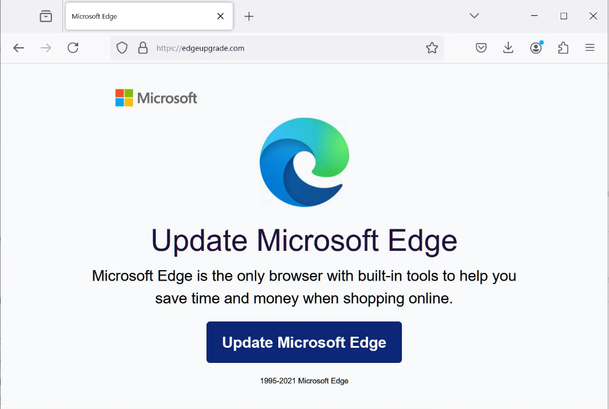Bookmark this page with the star icon
609x409 pixels.
(432, 48)
